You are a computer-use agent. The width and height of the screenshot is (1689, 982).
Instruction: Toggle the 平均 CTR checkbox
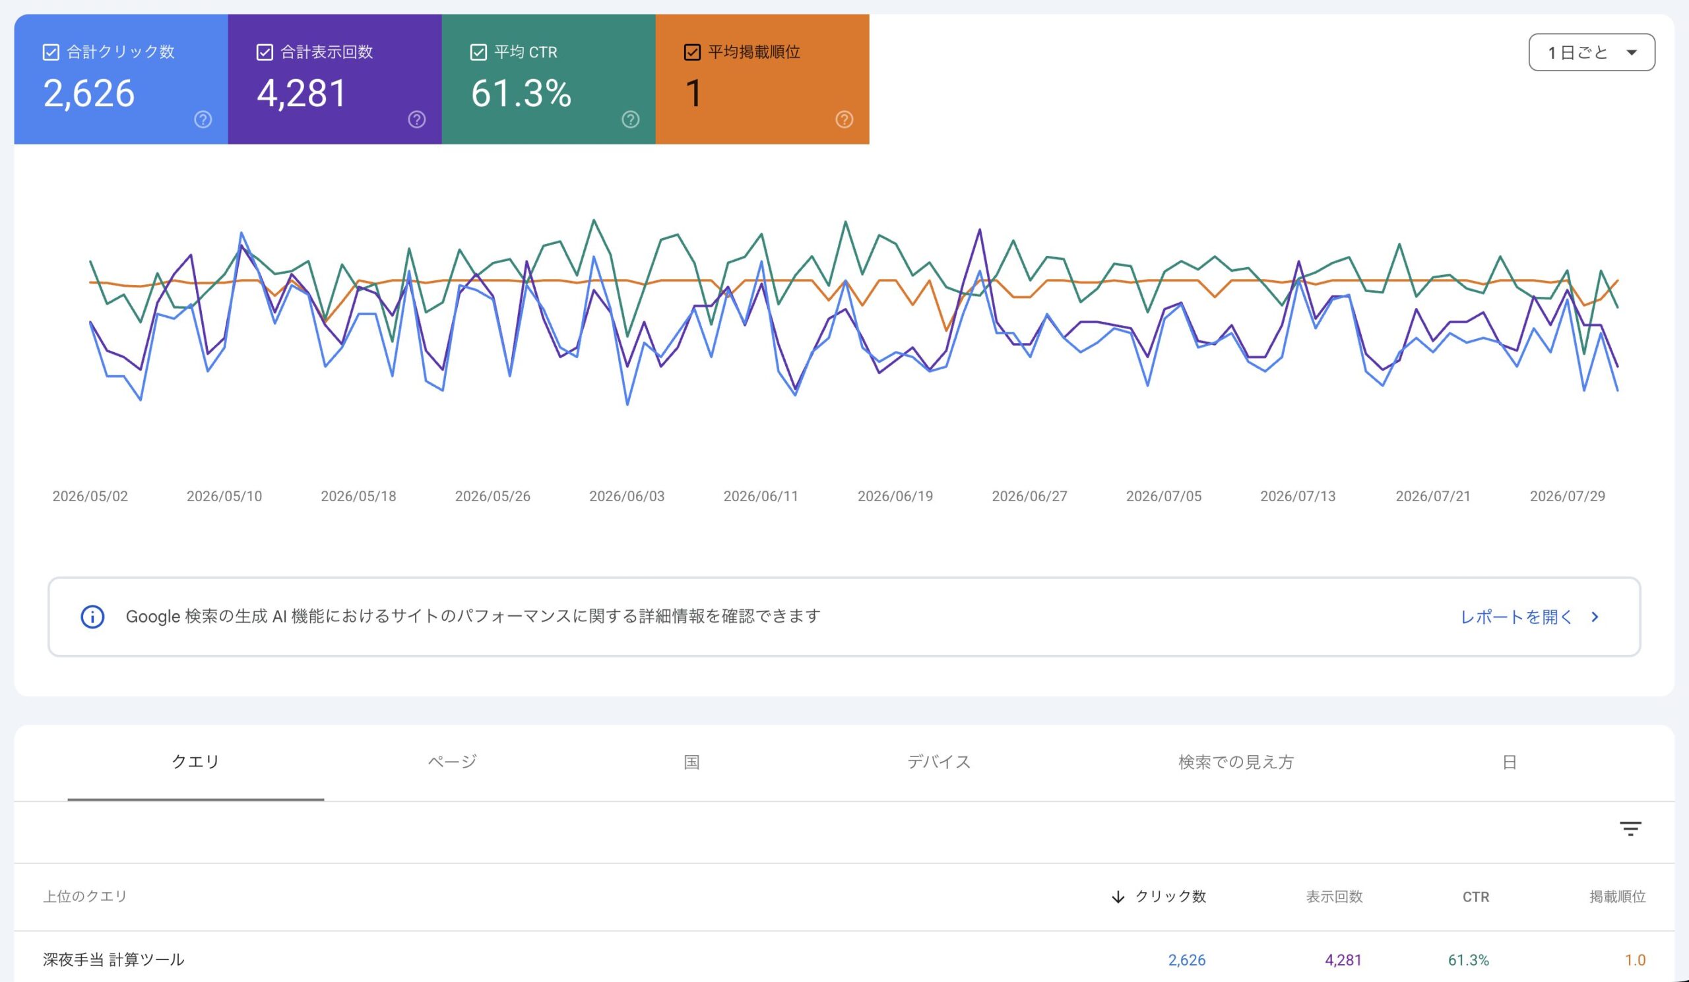click(478, 52)
